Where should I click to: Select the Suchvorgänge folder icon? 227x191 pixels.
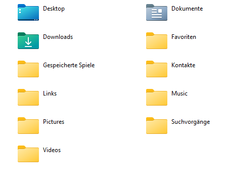157,126
